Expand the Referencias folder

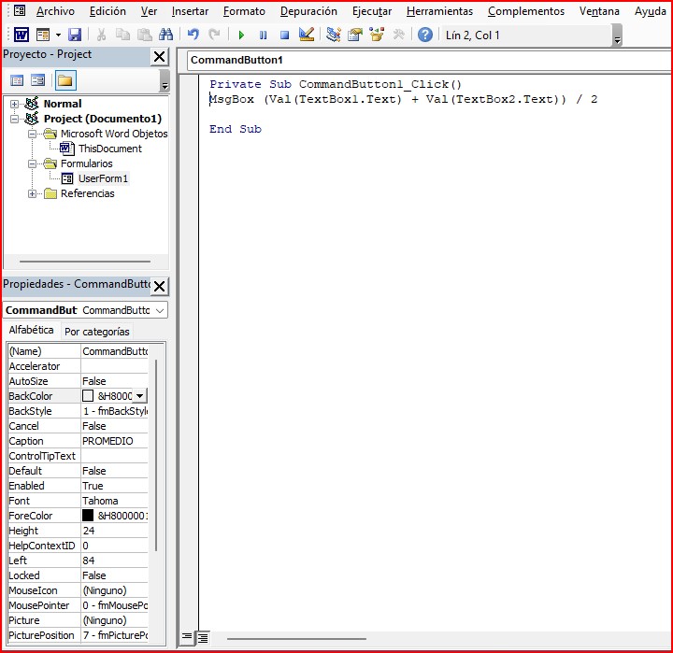(x=33, y=193)
